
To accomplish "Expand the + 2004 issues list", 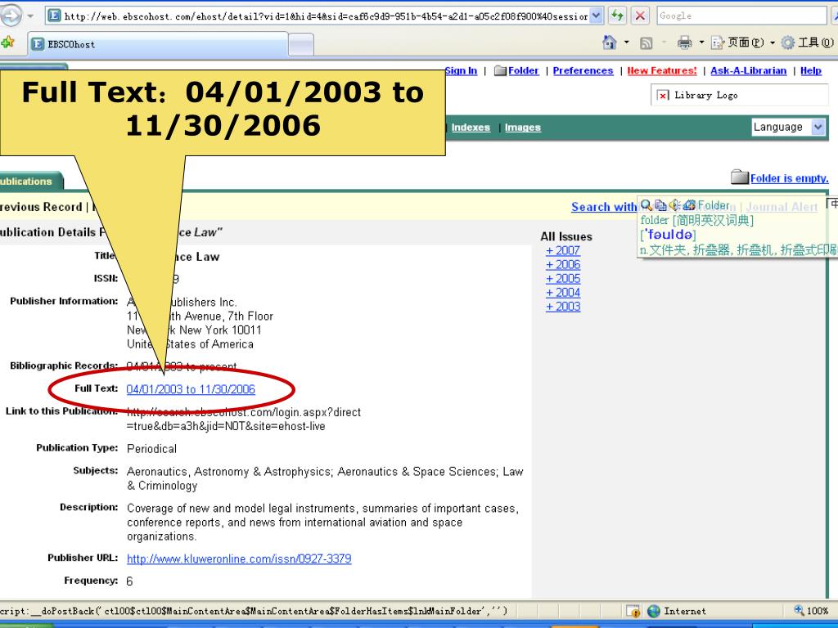I will [x=563, y=293].
